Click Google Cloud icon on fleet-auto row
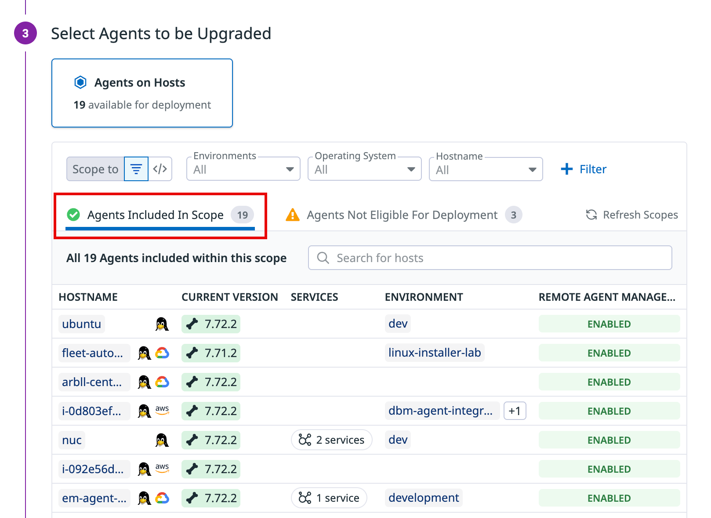Screen dimensions: 711x518 pyautogui.click(x=162, y=353)
